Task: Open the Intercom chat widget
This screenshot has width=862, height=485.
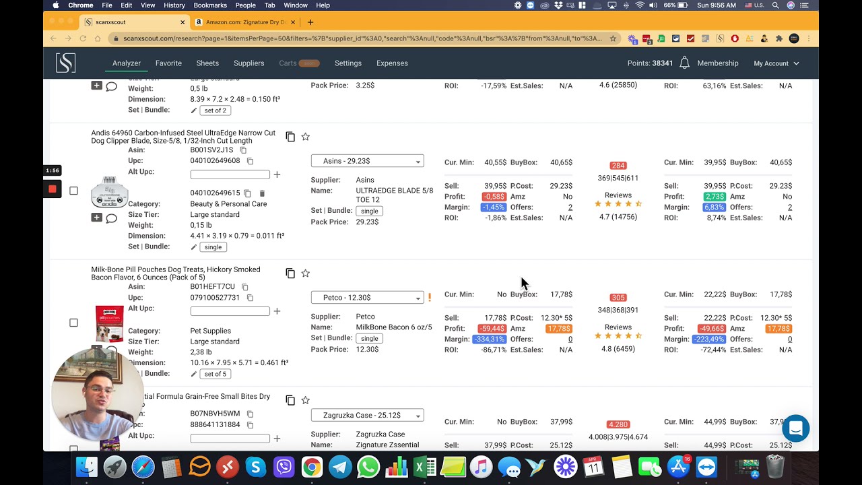Action: pyautogui.click(x=795, y=428)
